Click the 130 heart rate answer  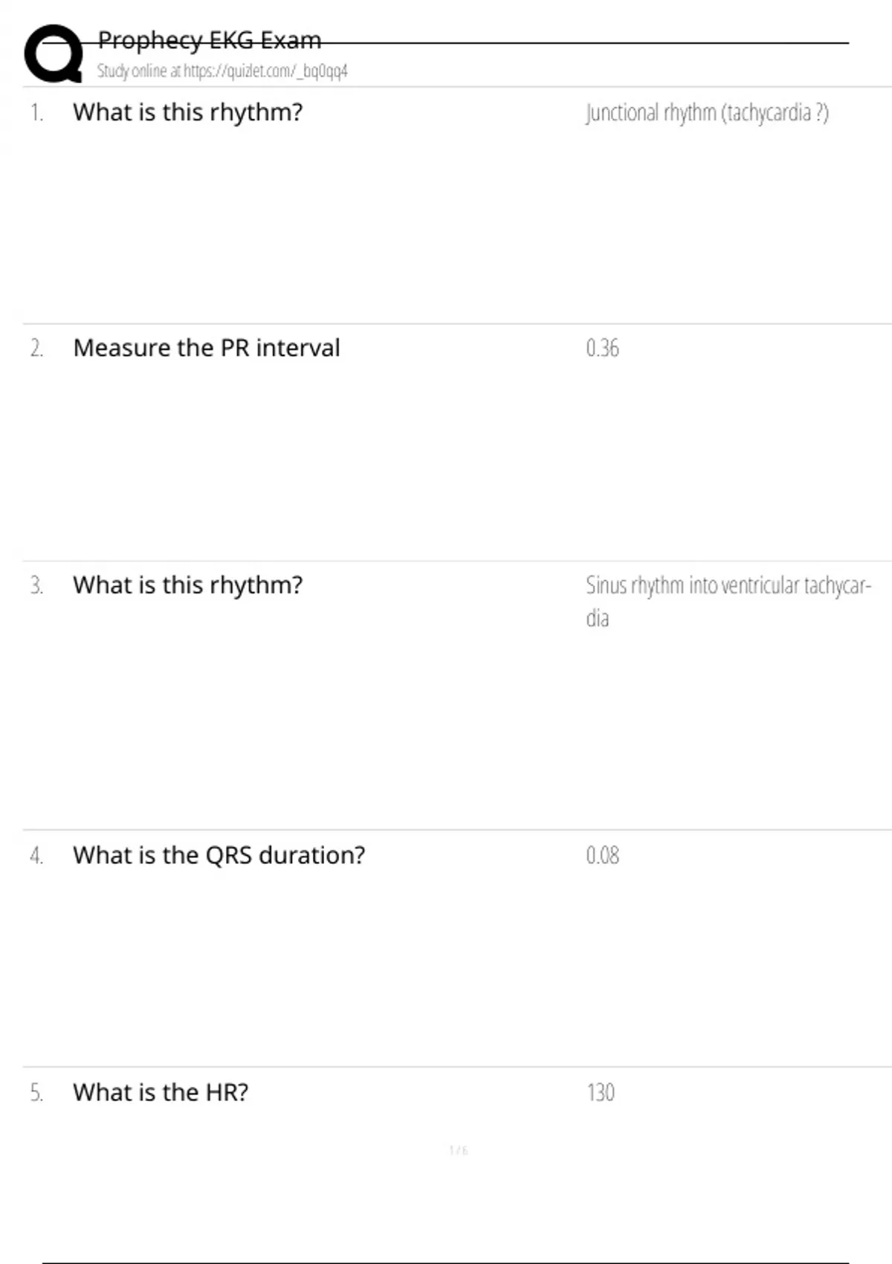coord(601,1092)
